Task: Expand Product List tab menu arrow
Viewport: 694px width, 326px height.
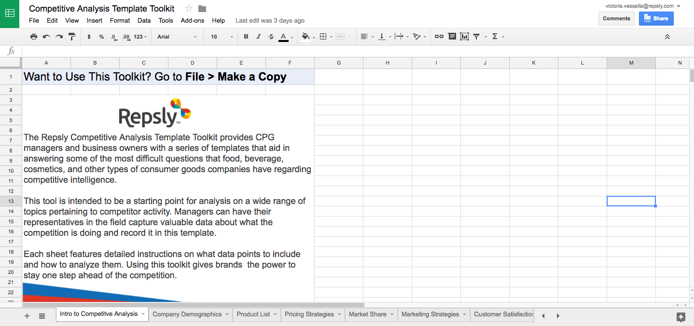Action: click(x=276, y=314)
